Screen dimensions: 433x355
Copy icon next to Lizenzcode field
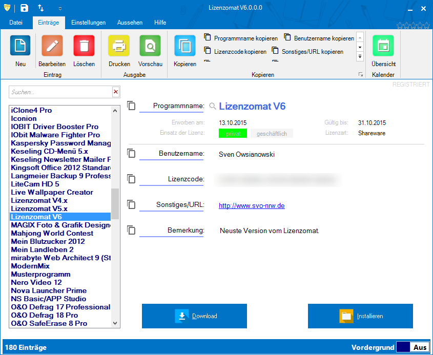[x=131, y=179]
